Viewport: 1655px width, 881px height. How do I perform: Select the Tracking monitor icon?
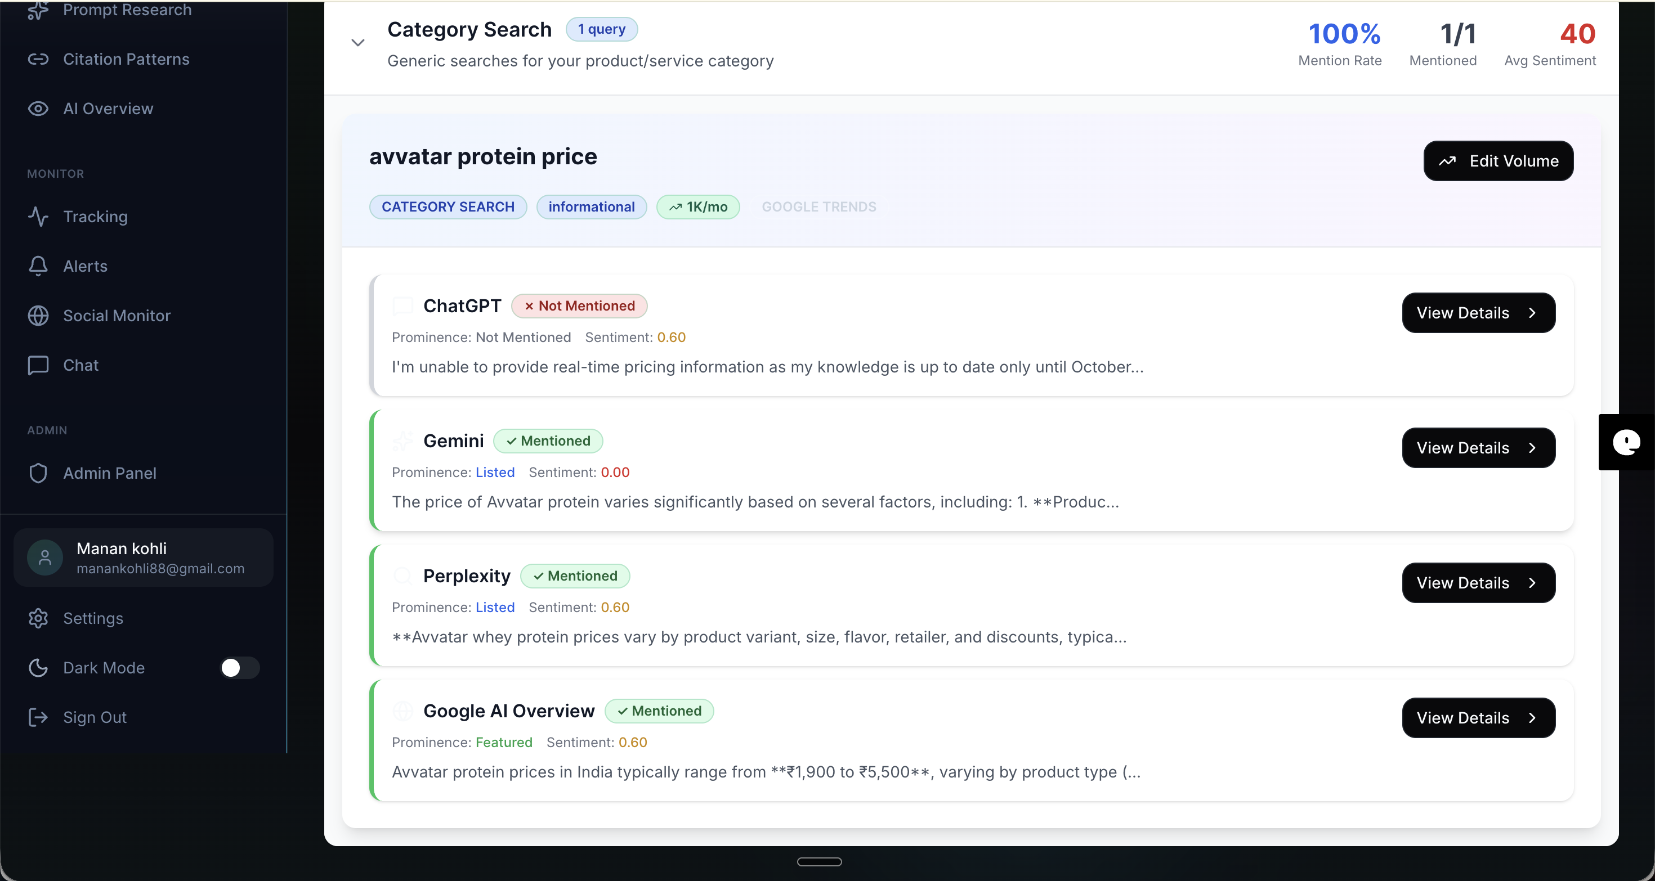tap(38, 217)
